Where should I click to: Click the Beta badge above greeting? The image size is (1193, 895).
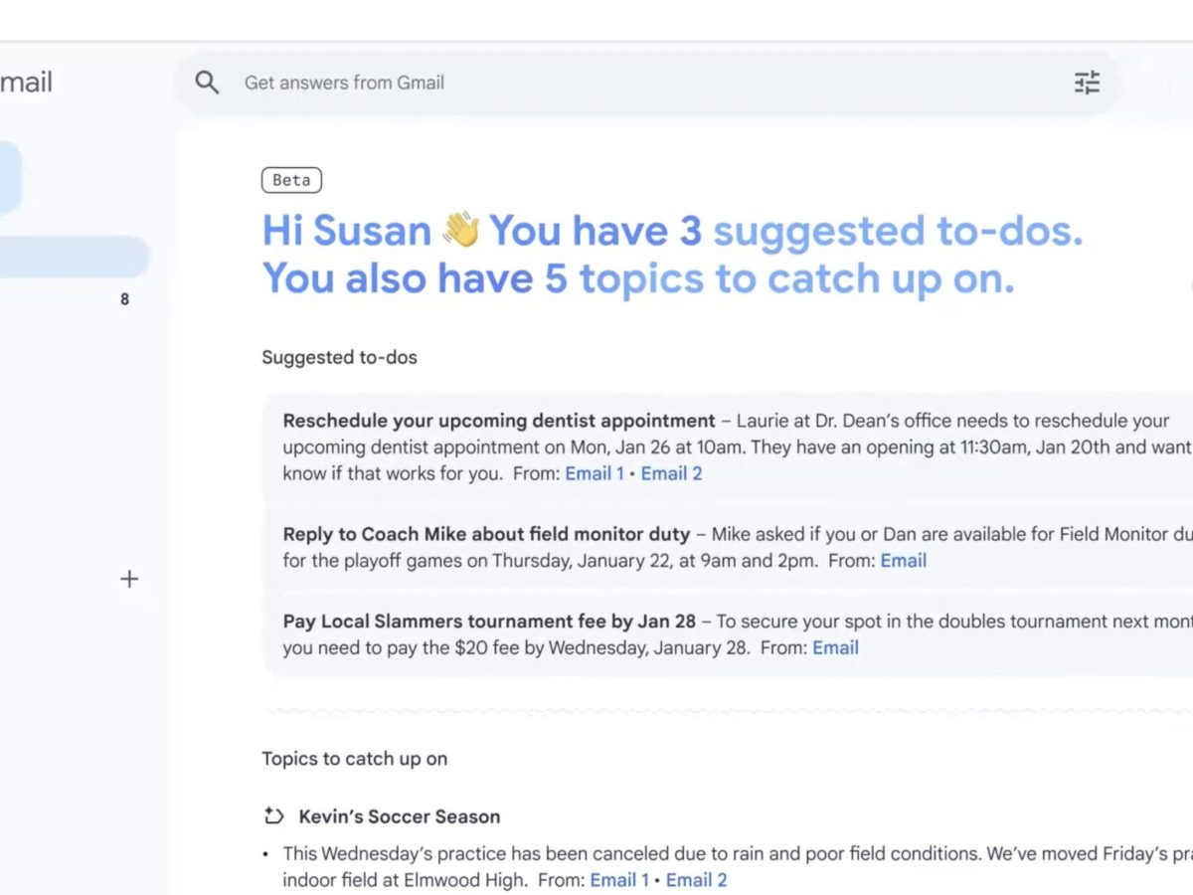[291, 180]
